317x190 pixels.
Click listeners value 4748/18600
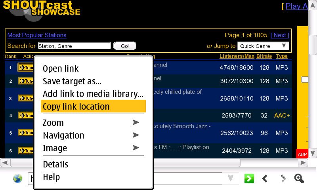click(x=237, y=67)
